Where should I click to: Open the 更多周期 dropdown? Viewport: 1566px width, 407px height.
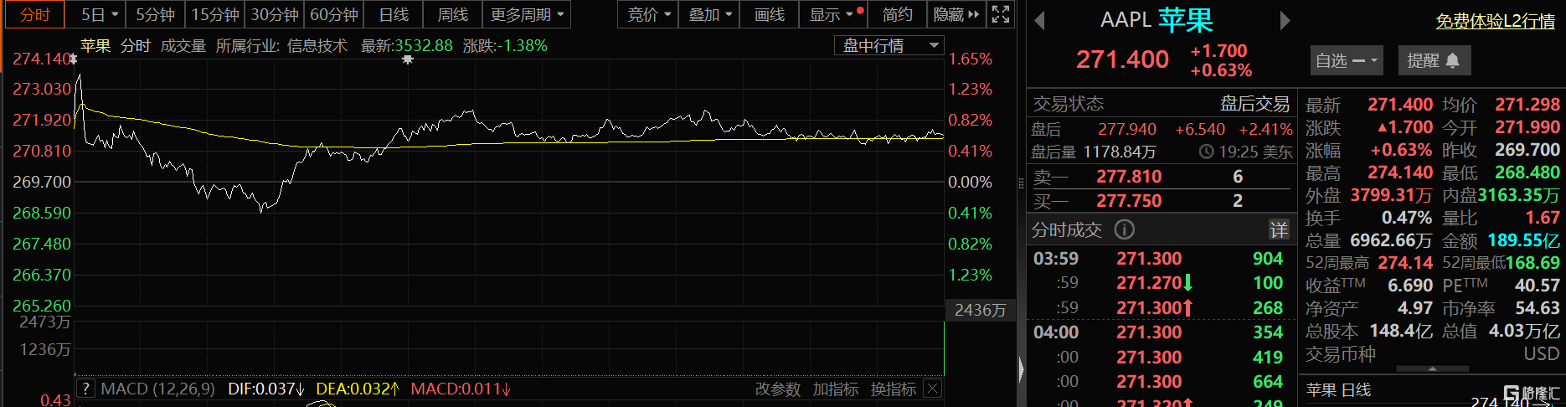point(528,14)
